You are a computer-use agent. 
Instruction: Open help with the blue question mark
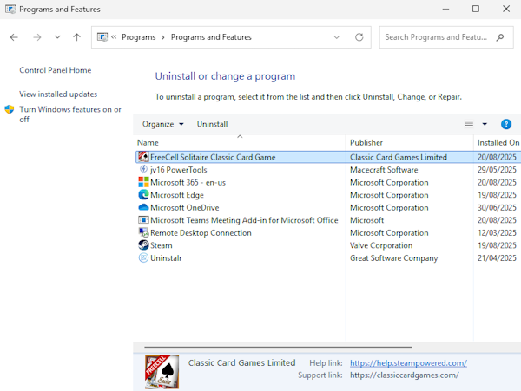tap(505, 124)
